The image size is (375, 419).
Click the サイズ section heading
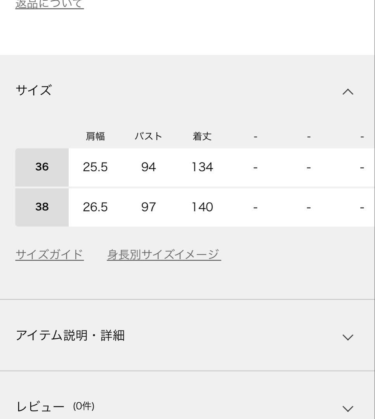[x=34, y=90]
